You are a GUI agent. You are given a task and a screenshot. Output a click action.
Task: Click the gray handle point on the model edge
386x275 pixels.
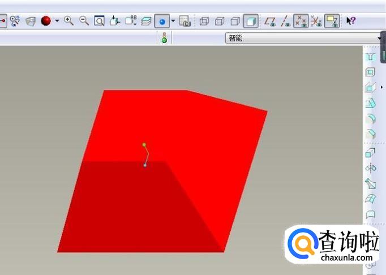point(145,165)
